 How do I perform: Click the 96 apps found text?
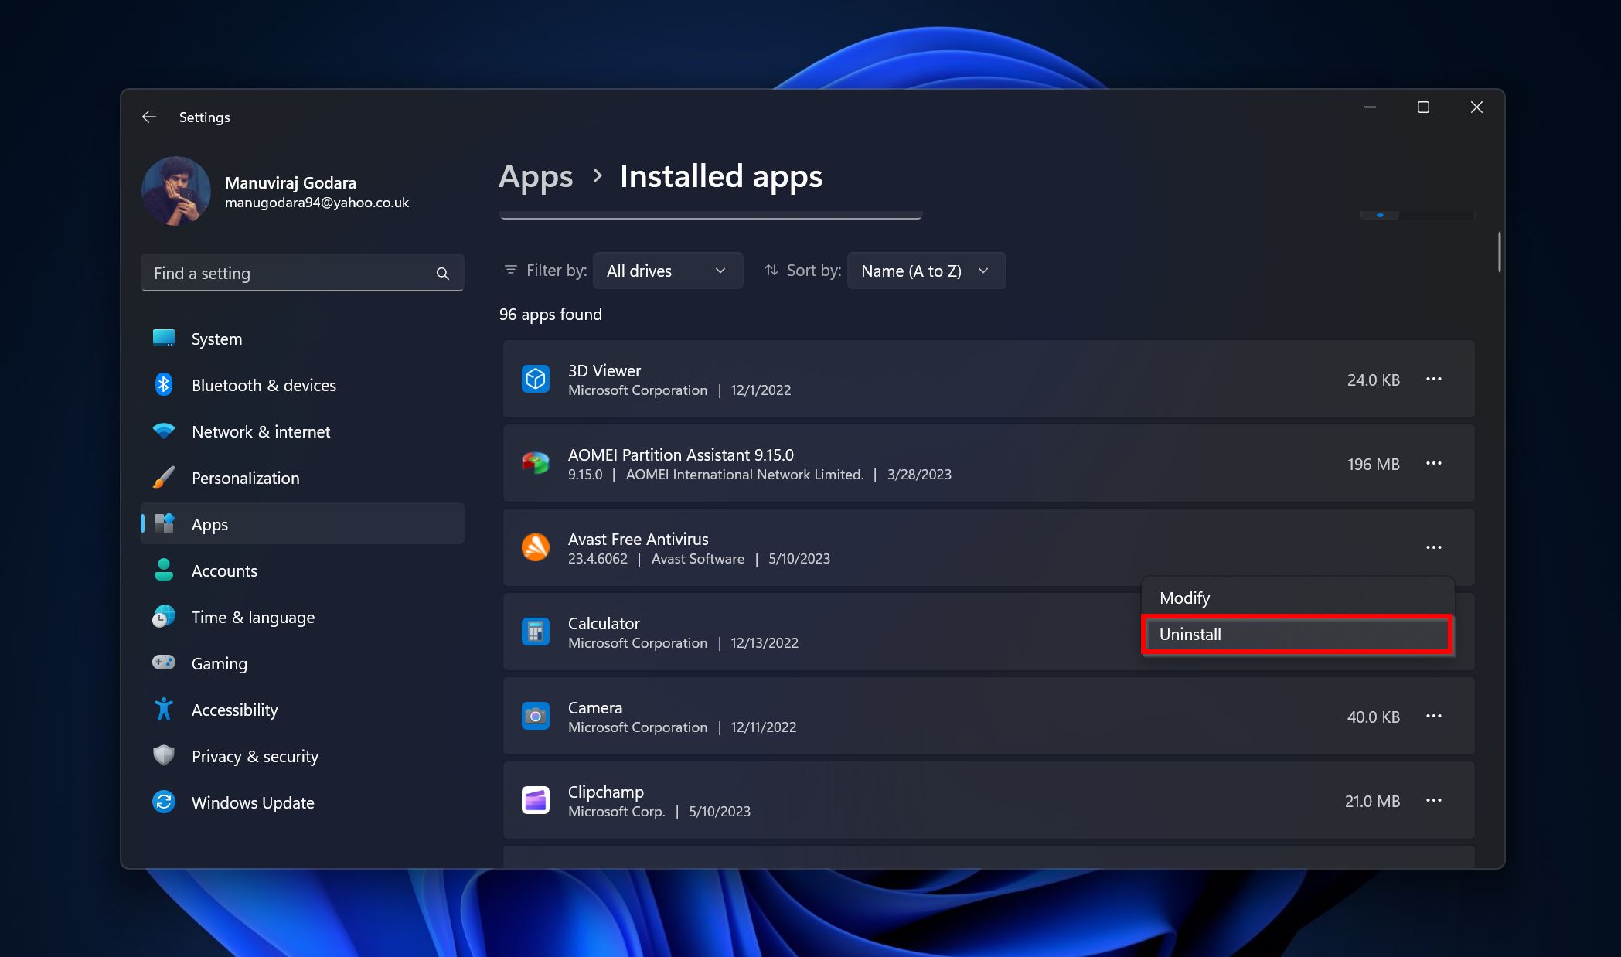550,315
